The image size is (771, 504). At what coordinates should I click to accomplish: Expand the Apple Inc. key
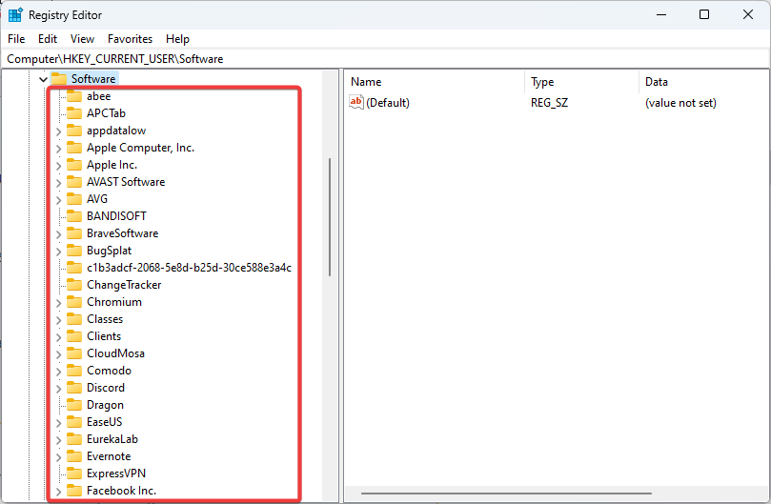click(x=58, y=165)
